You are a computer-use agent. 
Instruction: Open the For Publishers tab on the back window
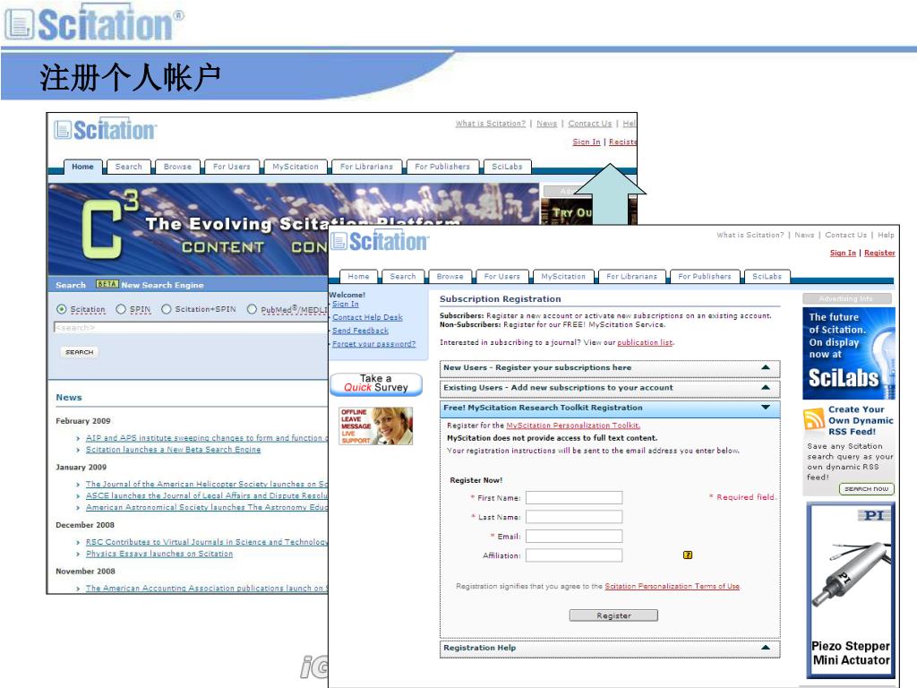442,167
